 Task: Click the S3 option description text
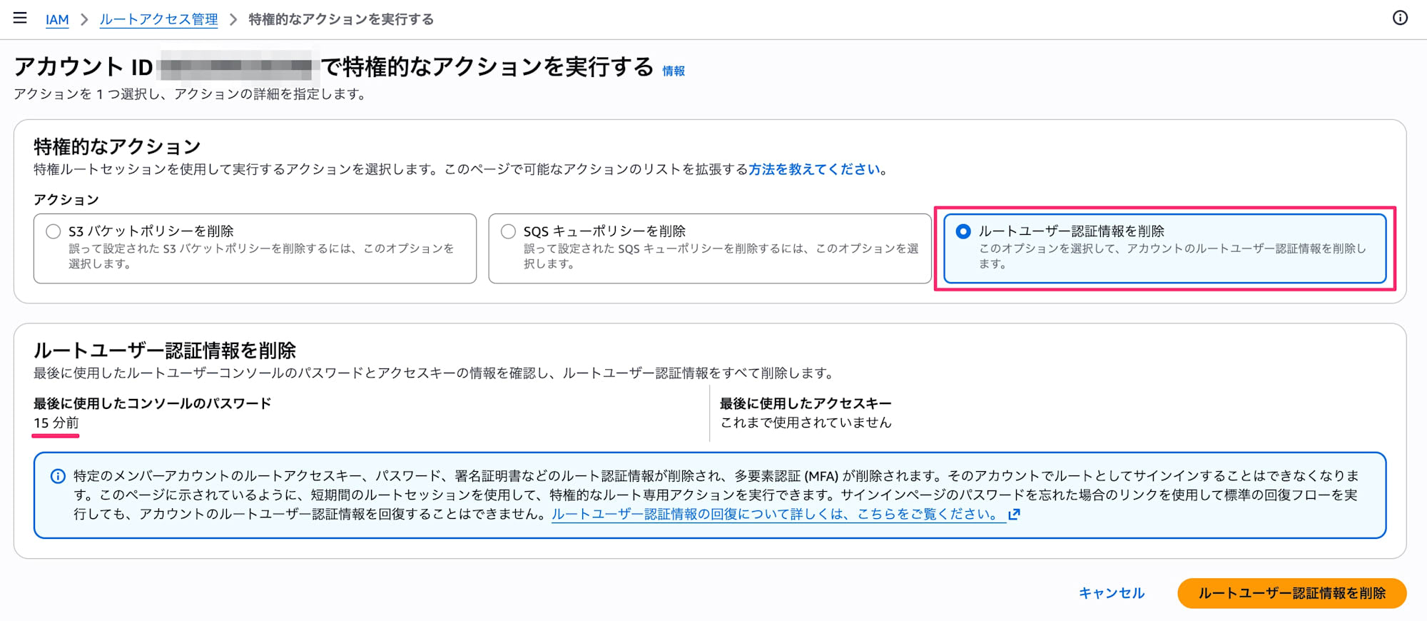coord(261,256)
